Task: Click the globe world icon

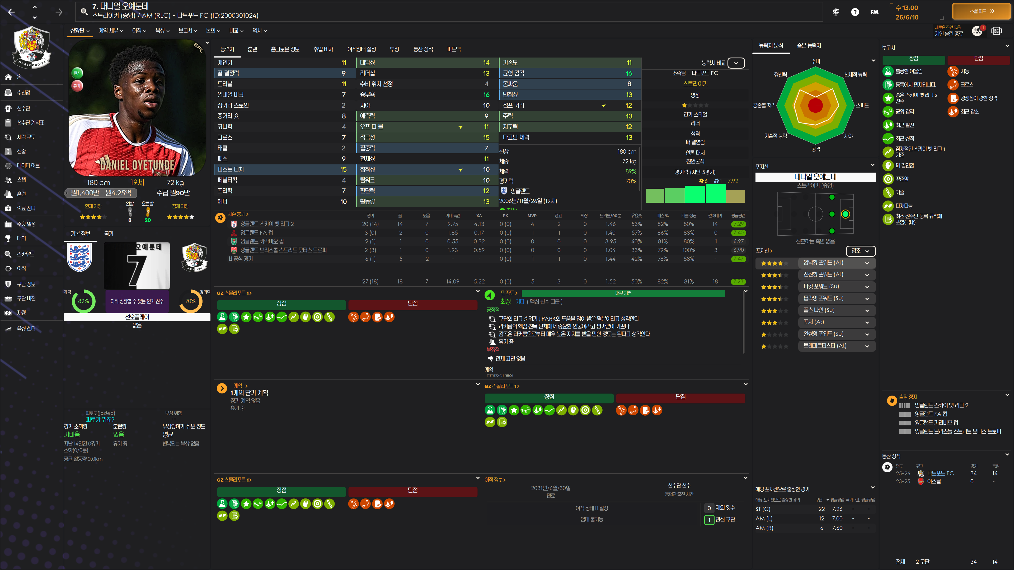Action: click(836, 12)
